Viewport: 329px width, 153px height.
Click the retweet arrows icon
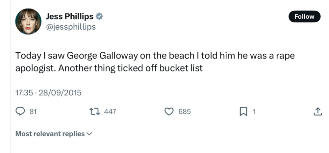(95, 112)
